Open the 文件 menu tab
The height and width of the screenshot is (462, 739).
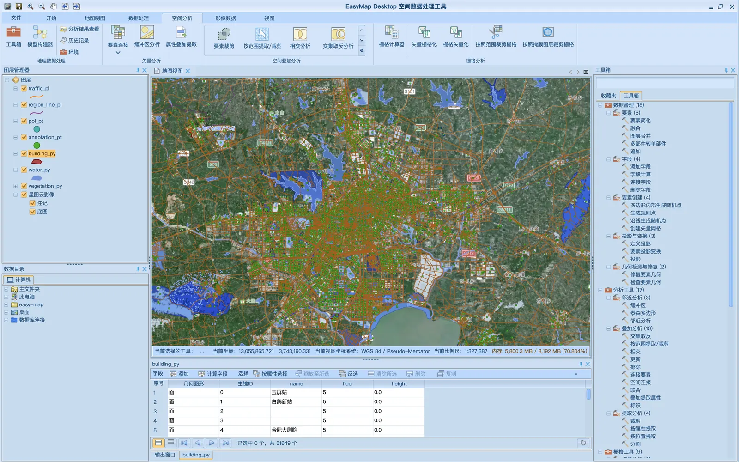click(16, 18)
